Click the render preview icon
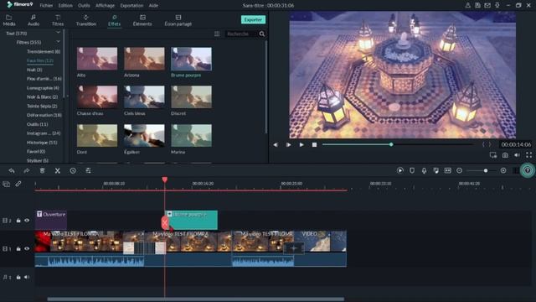 tap(400, 170)
